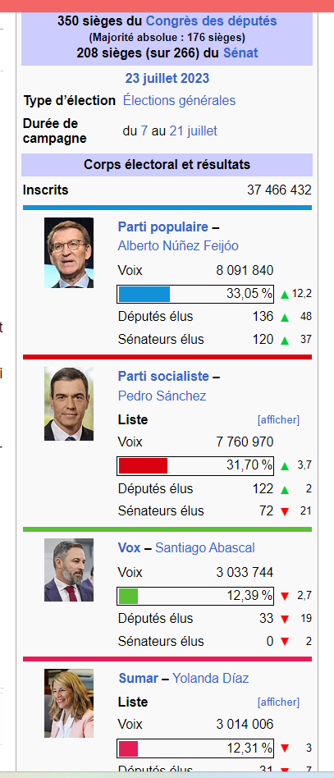Click the red down arrow beside 12,39 %
This screenshot has height=778, width=334.
(x=285, y=596)
